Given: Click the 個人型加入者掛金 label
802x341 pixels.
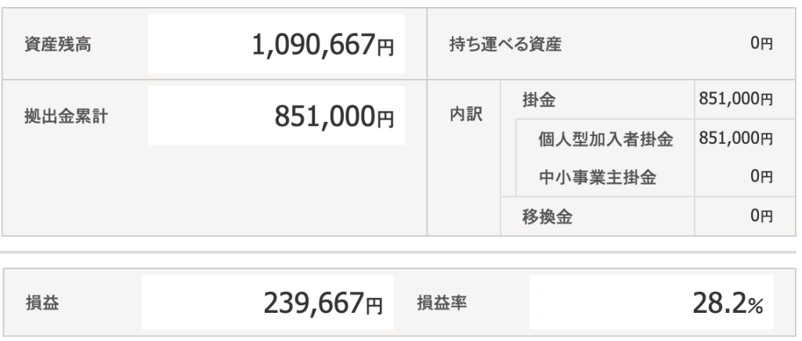Looking at the screenshot, I should pyautogui.click(x=606, y=139).
